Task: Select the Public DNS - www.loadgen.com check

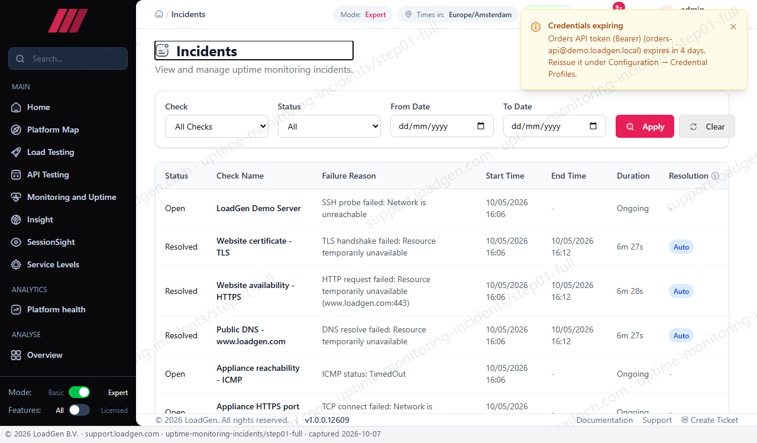Action: click(x=251, y=335)
